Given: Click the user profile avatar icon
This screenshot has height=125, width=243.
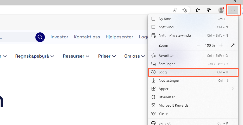Looking at the screenshot, I should (x=221, y=10).
